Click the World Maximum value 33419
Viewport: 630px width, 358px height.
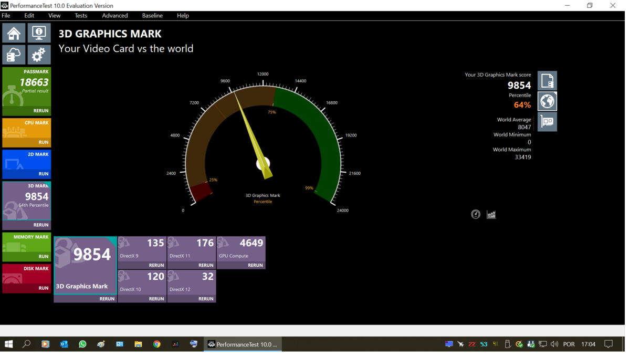point(522,157)
